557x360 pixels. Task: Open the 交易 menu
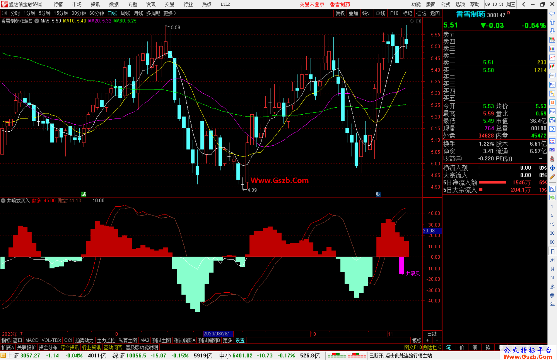(169, 4)
